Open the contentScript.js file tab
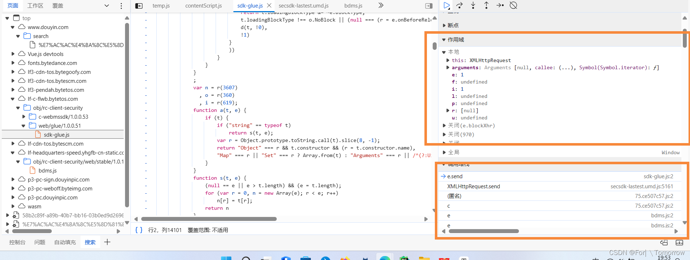 click(x=203, y=6)
